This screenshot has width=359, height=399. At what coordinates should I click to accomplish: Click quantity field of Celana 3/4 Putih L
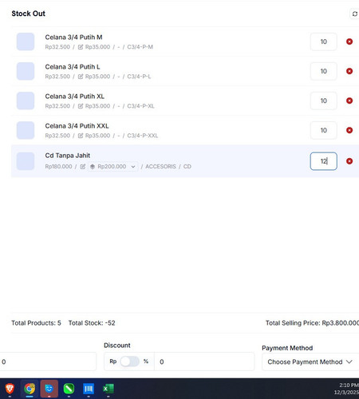[323, 71]
